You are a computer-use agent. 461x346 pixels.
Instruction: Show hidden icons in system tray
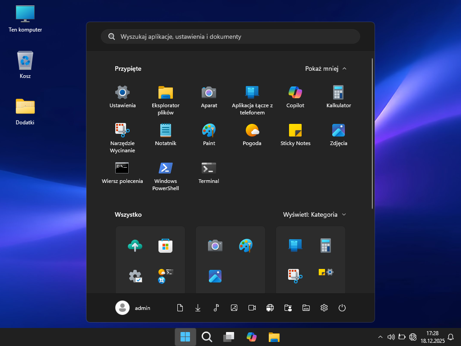coord(380,337)
